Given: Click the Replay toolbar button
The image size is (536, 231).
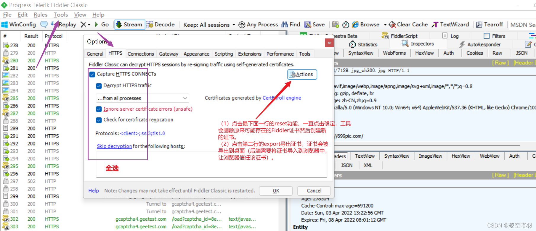Looking at the screenshot, I should (x=63, y=25).
